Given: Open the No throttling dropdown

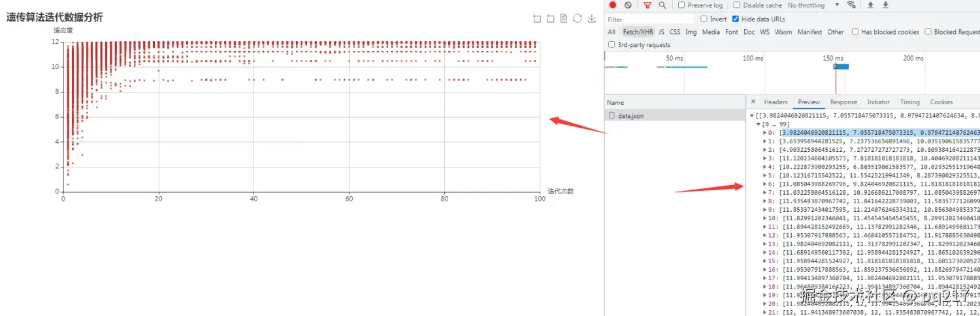Looking at the screenshot, I should click(813, 5).
